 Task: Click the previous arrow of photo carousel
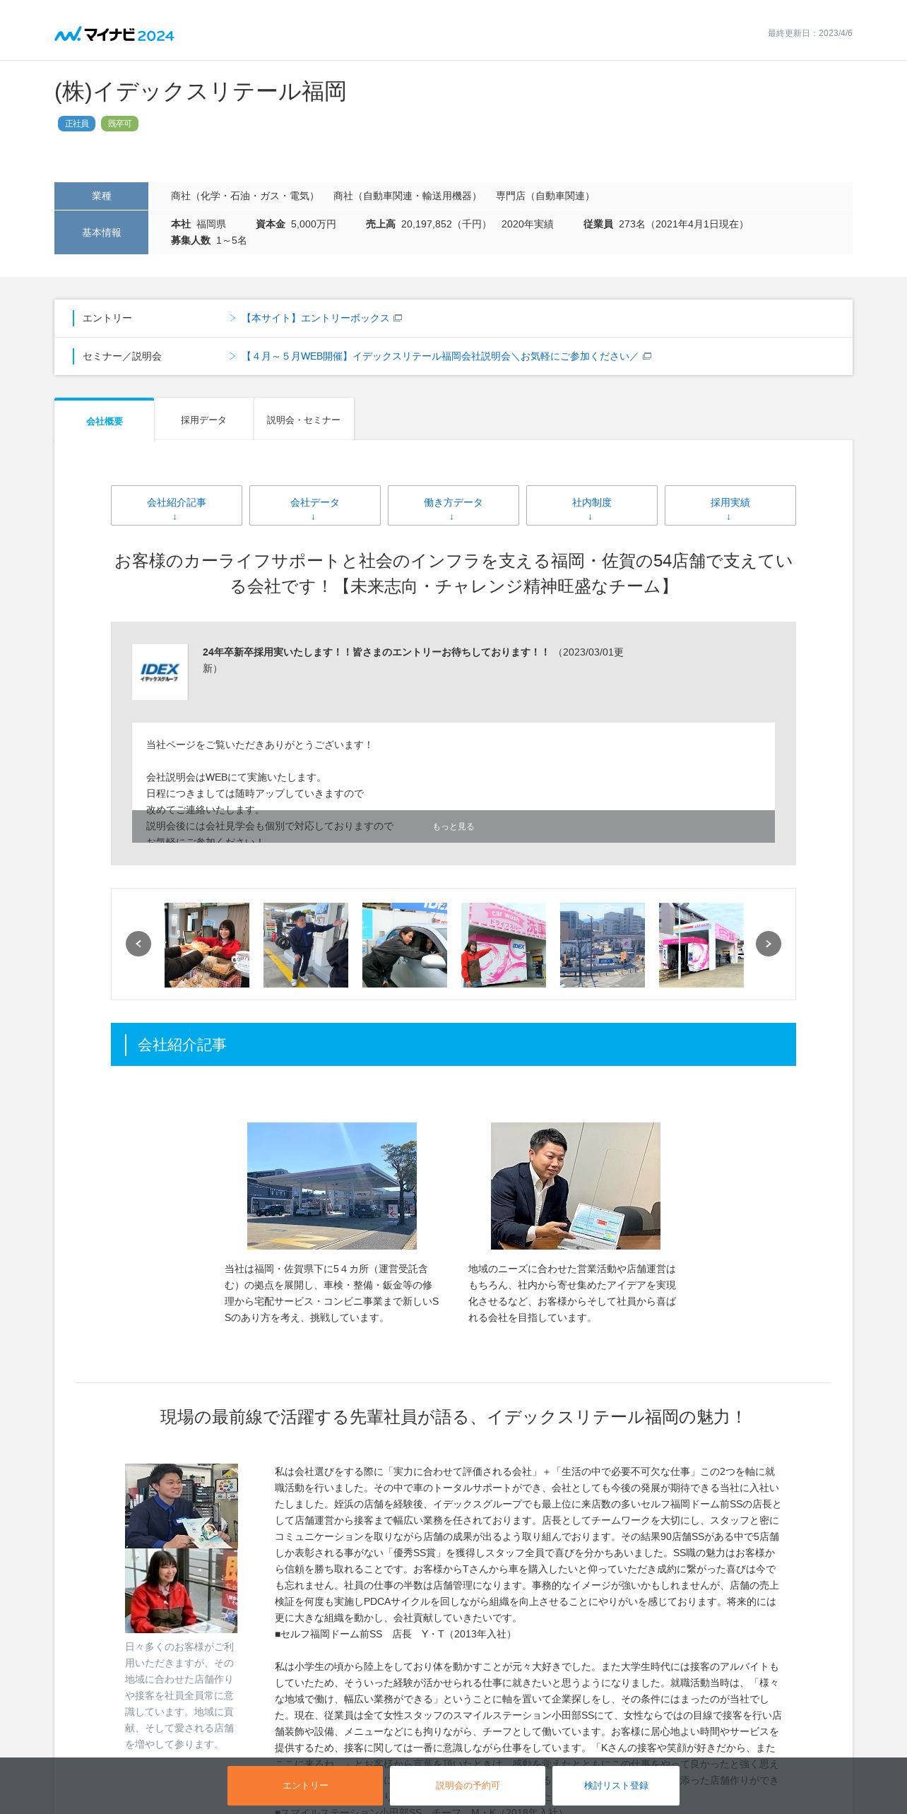coord(138,944)
